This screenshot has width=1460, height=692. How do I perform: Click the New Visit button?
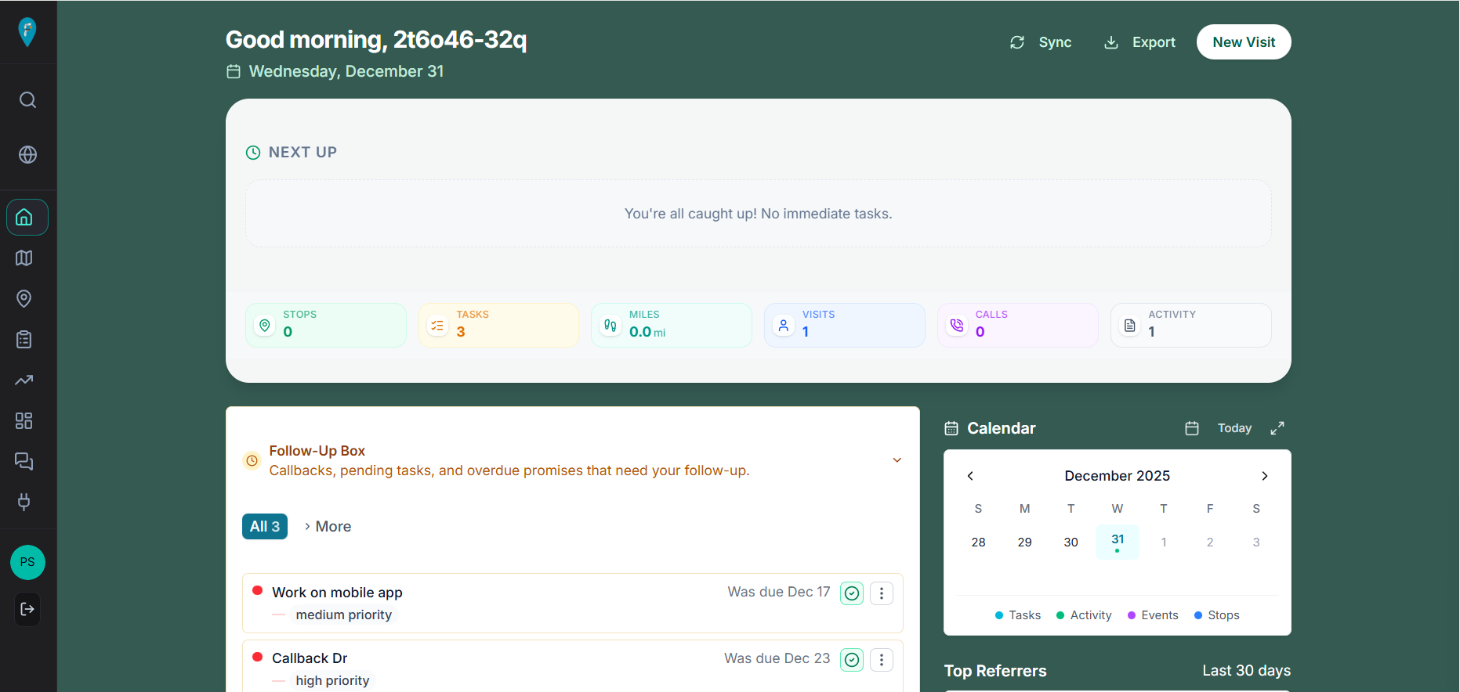point(1243,42)
